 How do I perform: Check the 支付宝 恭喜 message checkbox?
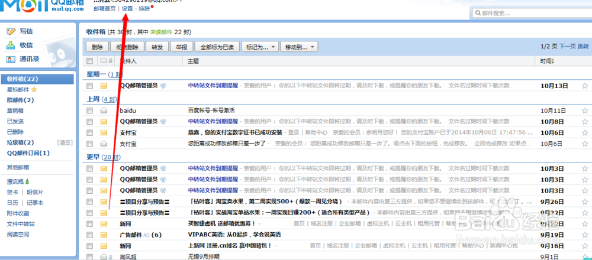click(x=89, y=132)
